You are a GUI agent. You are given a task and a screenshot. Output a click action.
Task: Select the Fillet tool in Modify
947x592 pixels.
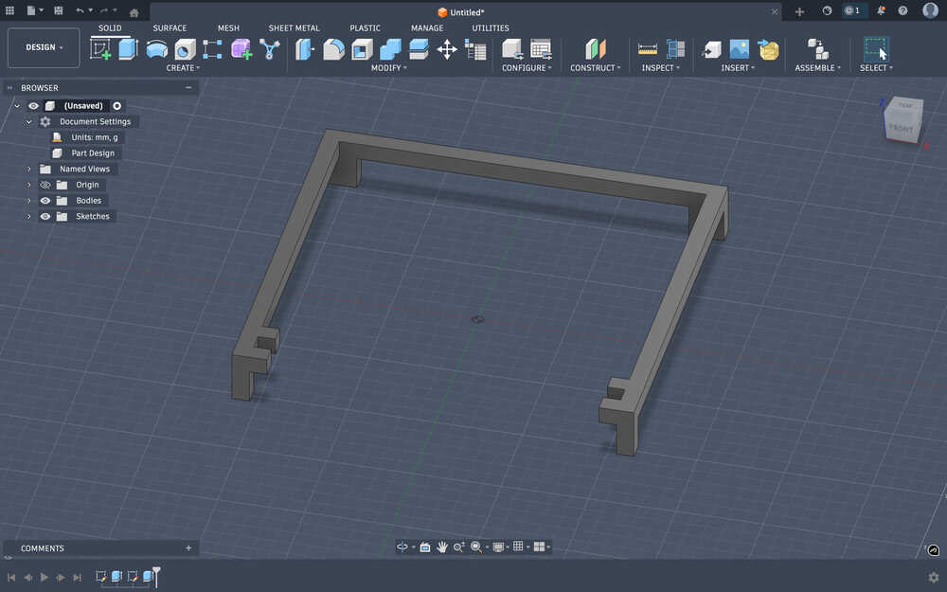coord(333,49)
